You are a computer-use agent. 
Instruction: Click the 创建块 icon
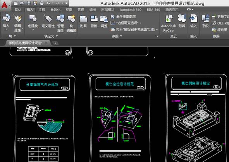[x=33, y=18]
